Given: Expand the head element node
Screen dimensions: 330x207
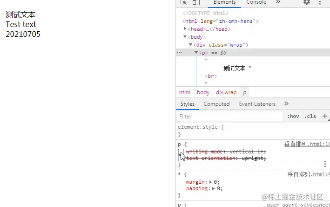Looking at the screenshot, I should click(x=185, y=28).
